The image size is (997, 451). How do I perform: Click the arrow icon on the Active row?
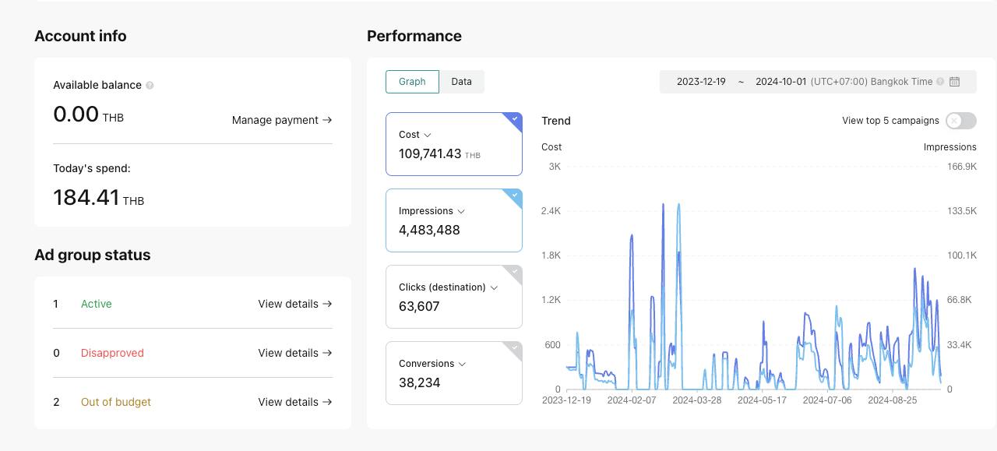[x=327, y=304]
